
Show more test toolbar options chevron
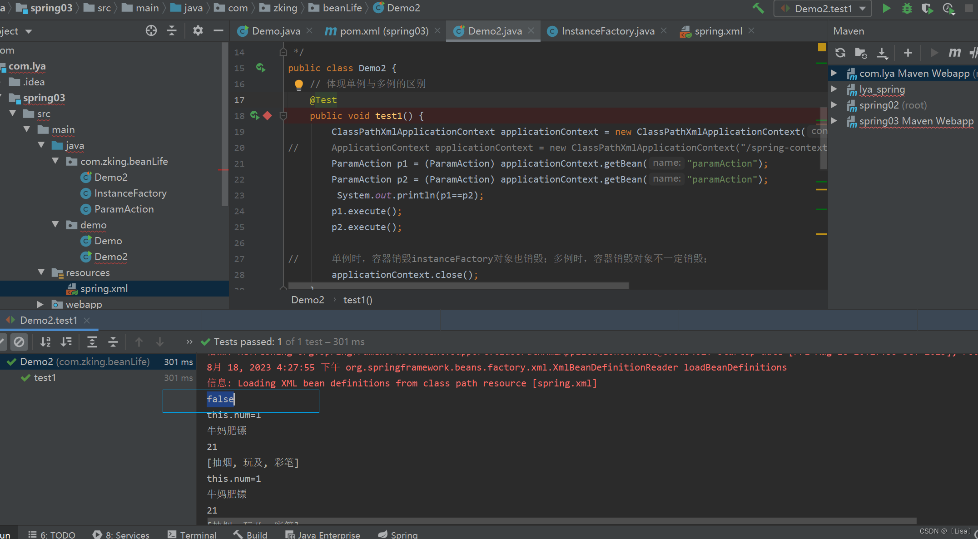point(189,342)
